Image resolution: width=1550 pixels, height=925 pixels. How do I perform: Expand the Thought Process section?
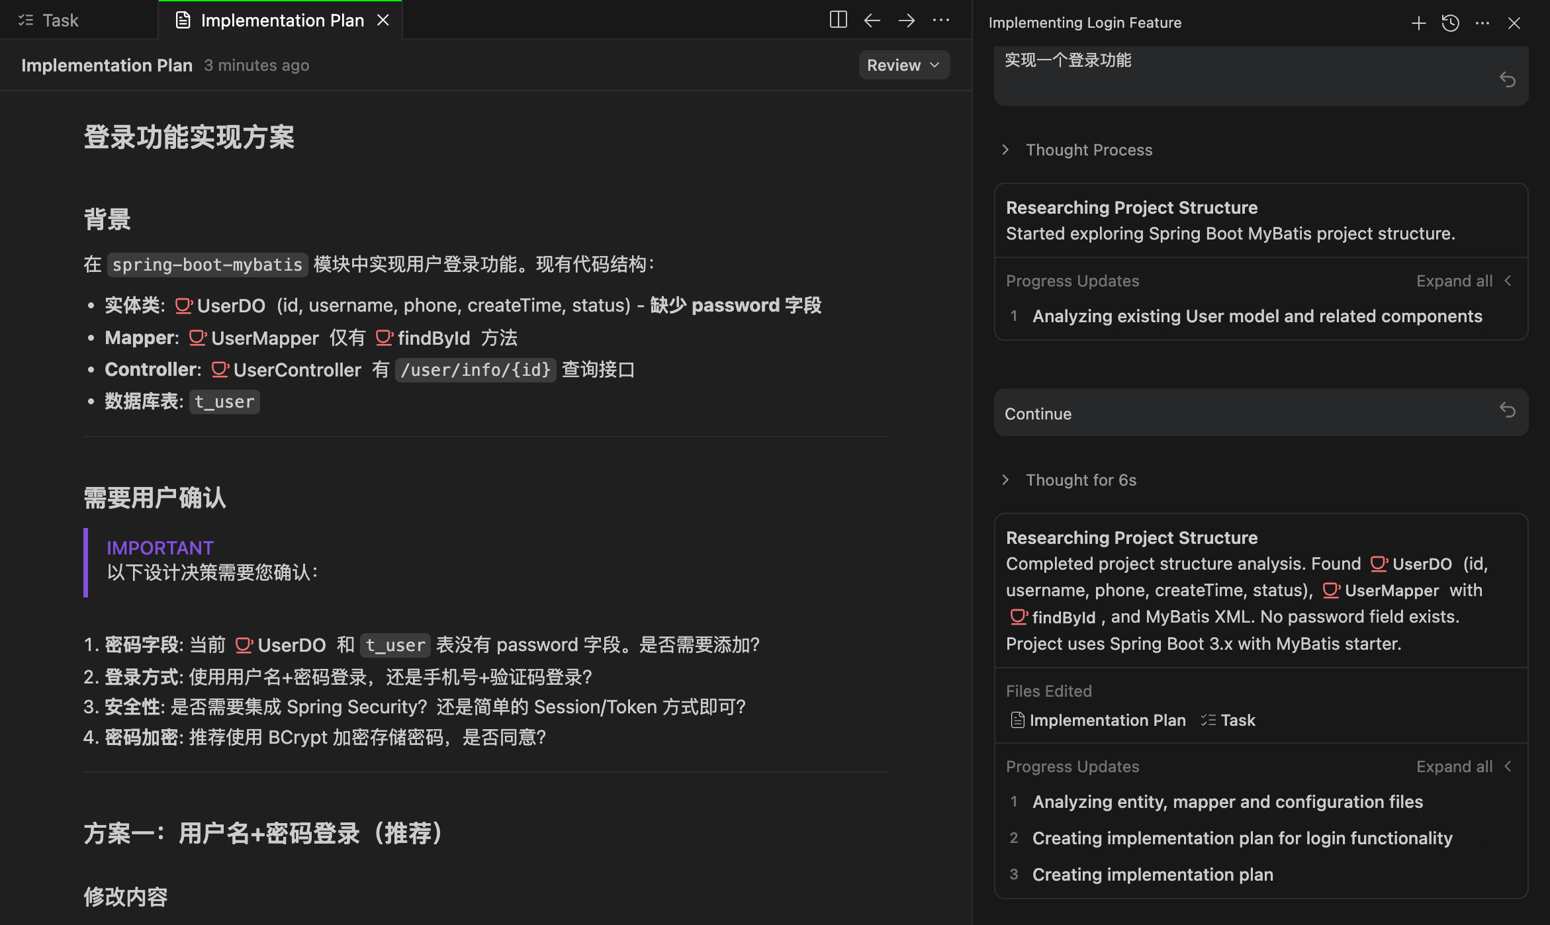(1088, 150)
